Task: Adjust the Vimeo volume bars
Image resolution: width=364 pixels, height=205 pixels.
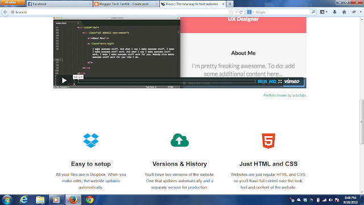Action: tap(262, 81)
